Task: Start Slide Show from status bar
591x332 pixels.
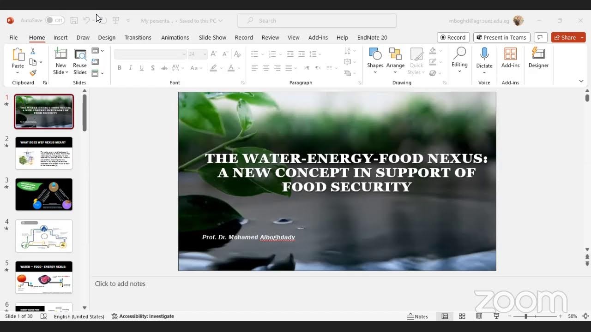Action: pyautogui.click(x=496, y=316)
